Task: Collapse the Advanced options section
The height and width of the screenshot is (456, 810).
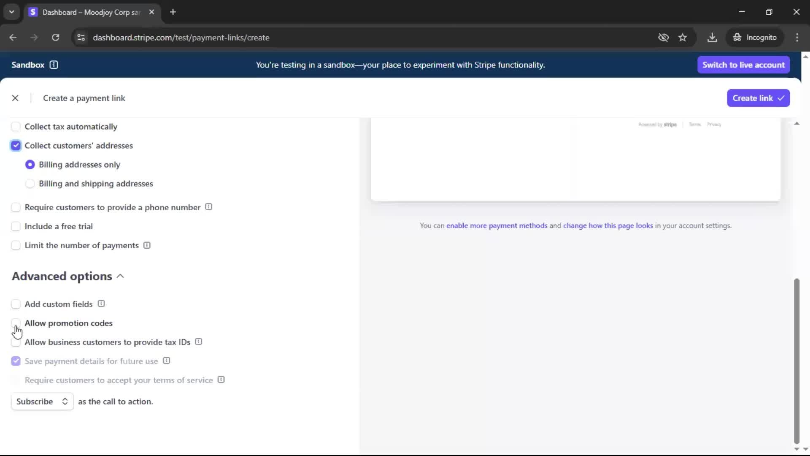Action: (120, 276)
